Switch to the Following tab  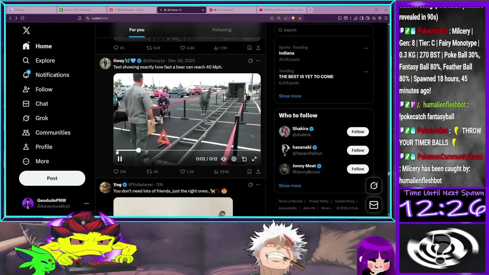pyautogui.click(x=222, y=30)
